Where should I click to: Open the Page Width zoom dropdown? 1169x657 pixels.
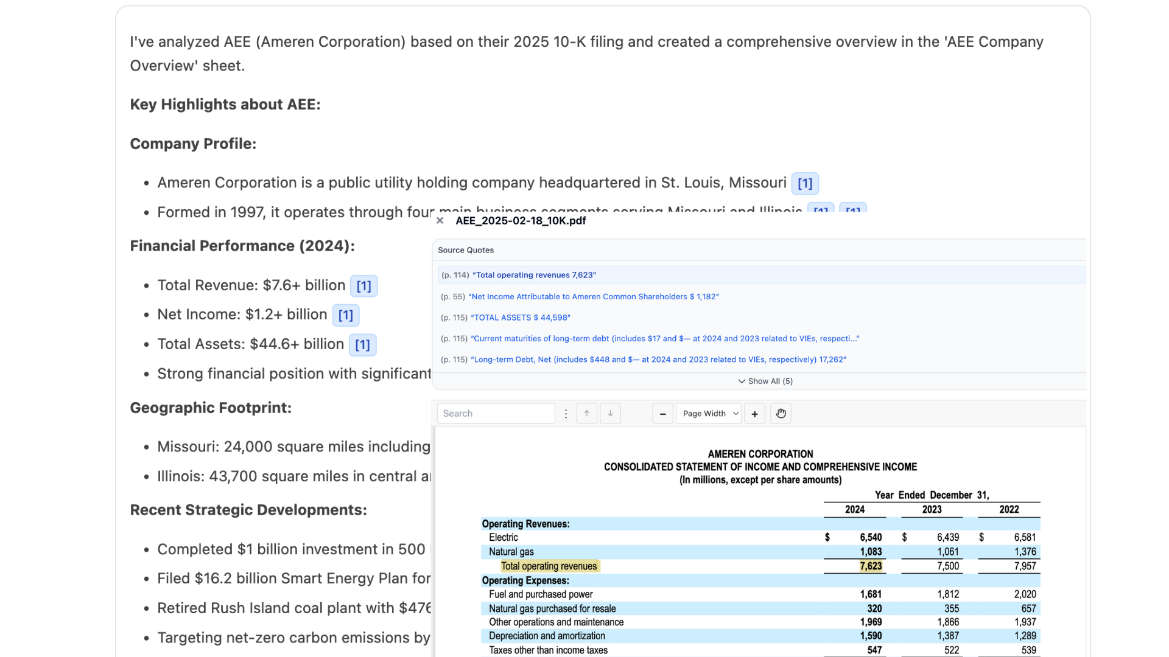coord(709,414)
